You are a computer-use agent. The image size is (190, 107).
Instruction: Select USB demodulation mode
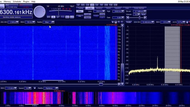(92, 5)
